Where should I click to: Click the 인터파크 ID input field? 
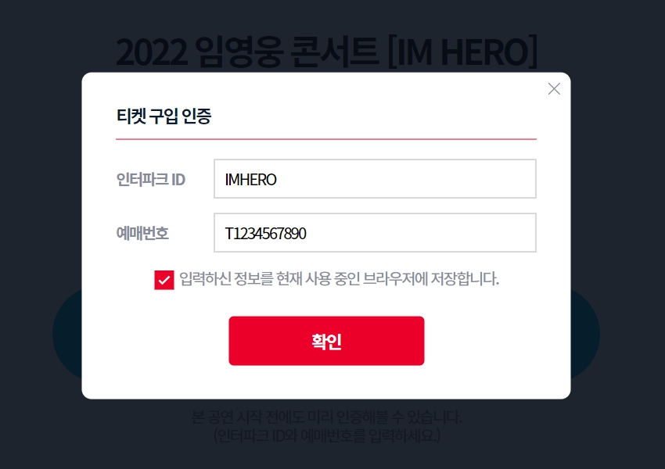pyautogui.click(x=374, y=178)
